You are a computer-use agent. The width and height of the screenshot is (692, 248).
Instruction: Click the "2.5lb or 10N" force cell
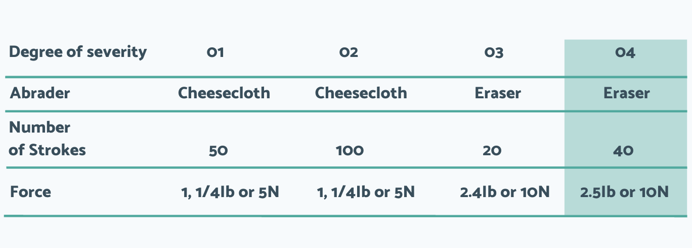(625, 192)
